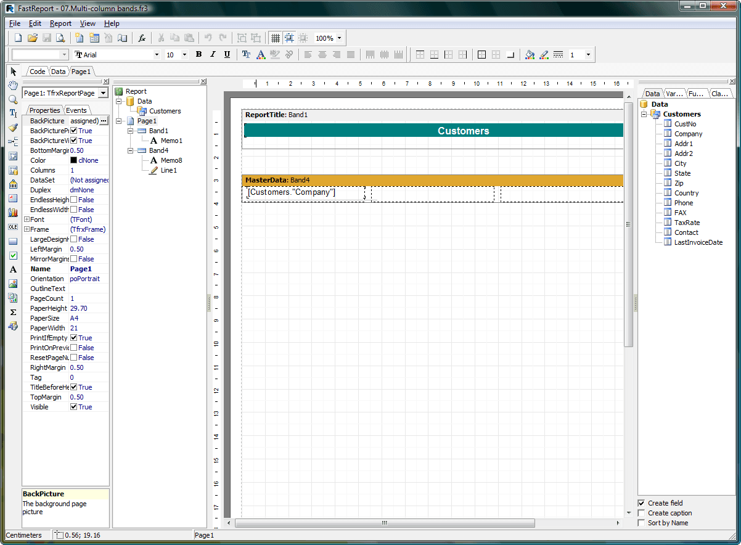Open fill color bucket tool

coord(530,55)
